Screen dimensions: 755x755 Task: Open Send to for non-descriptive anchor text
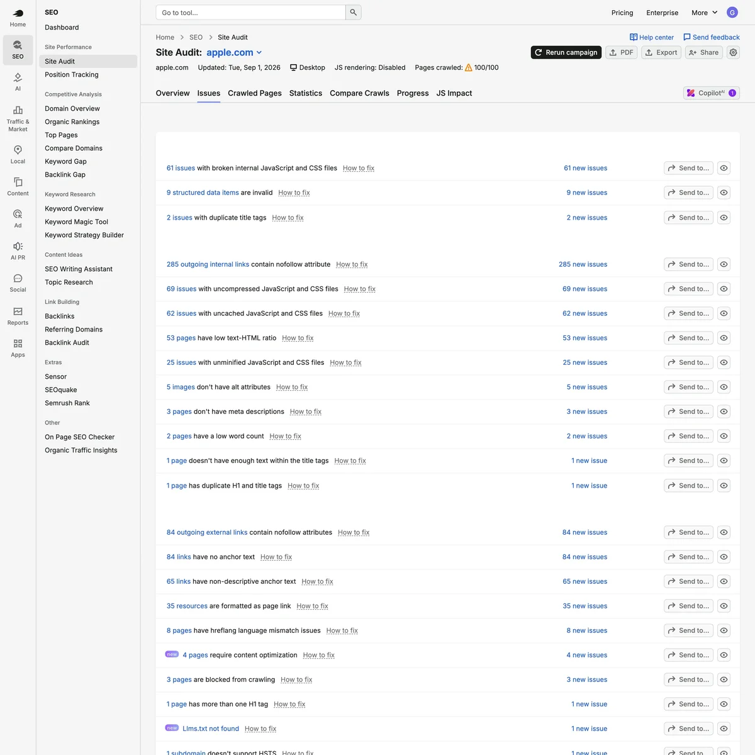click(688, 581)
